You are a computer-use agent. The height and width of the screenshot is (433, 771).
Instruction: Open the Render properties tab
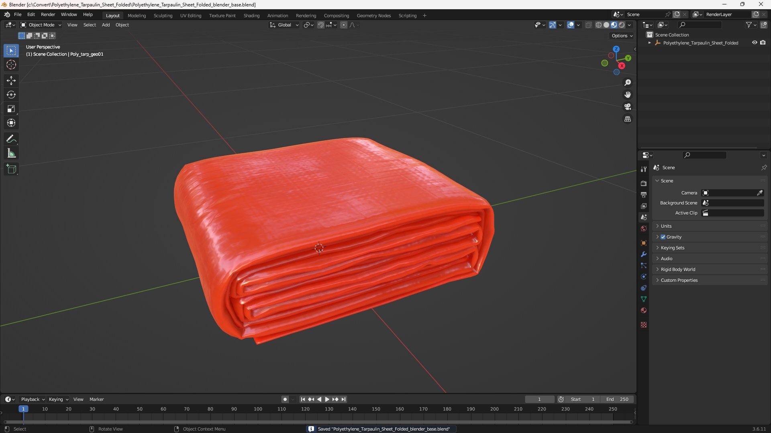click(644, 183)
